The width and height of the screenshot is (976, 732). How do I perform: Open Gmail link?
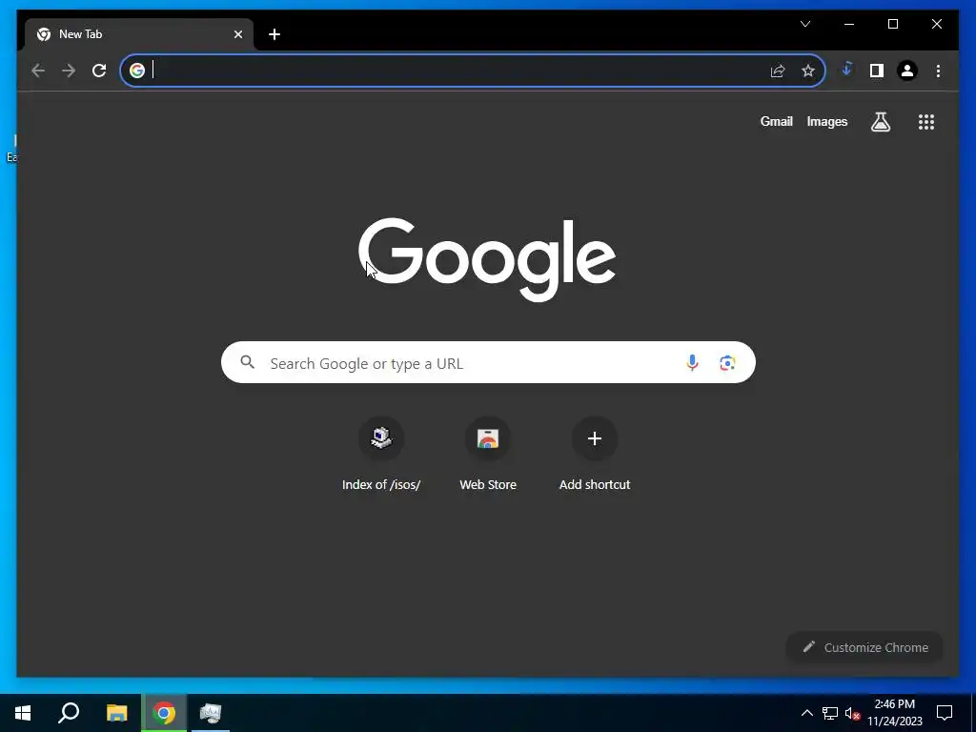point(776,122)
